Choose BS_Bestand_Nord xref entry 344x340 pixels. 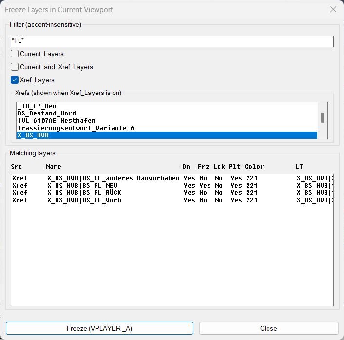click(46, 113)
